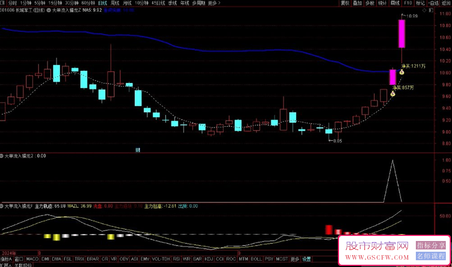Click the 标记 mark button
Screen dimensions: 452x267
point(420,3)
